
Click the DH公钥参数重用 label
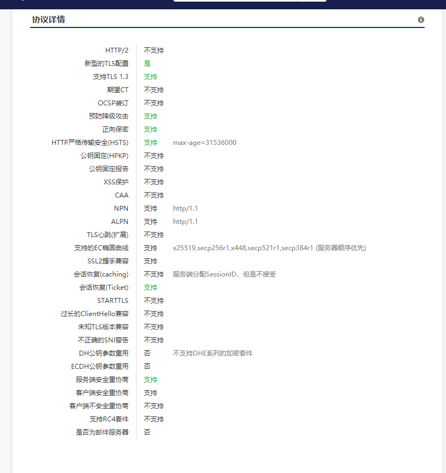point(104,353)
